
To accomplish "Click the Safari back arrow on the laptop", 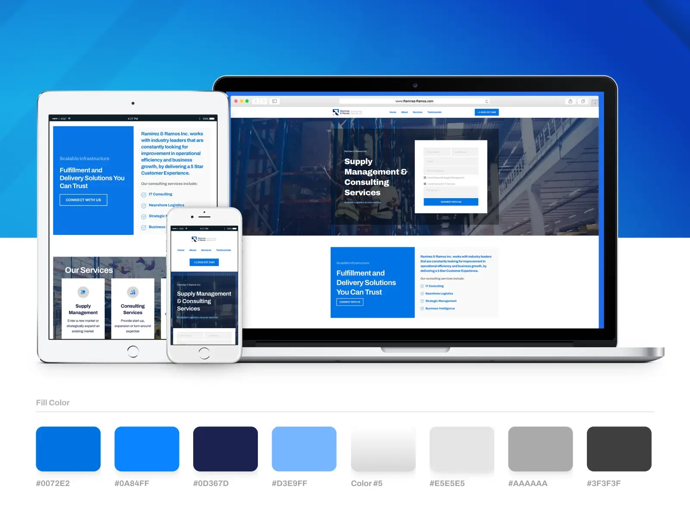I will pos(256,101).
